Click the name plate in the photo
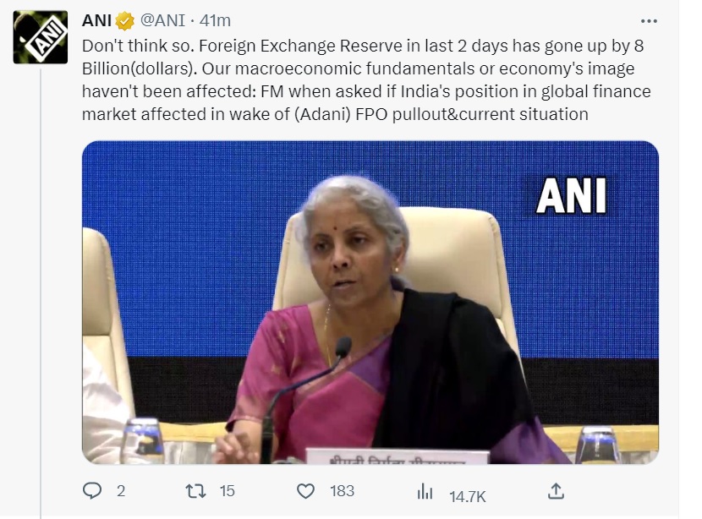 point(397,456)
